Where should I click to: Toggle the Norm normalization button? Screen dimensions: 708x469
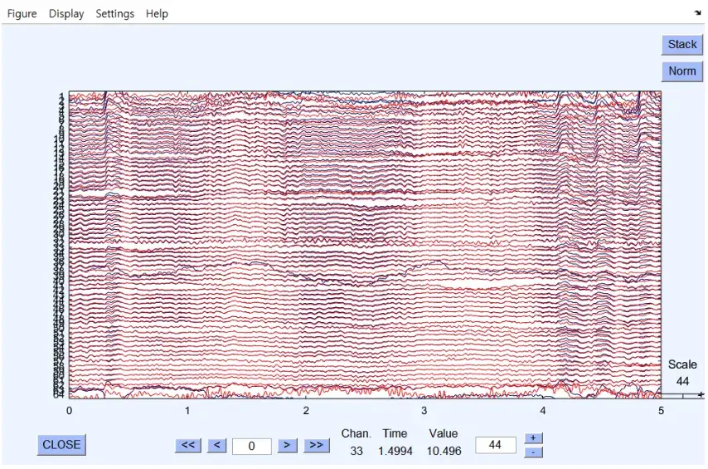click(682, 71)
